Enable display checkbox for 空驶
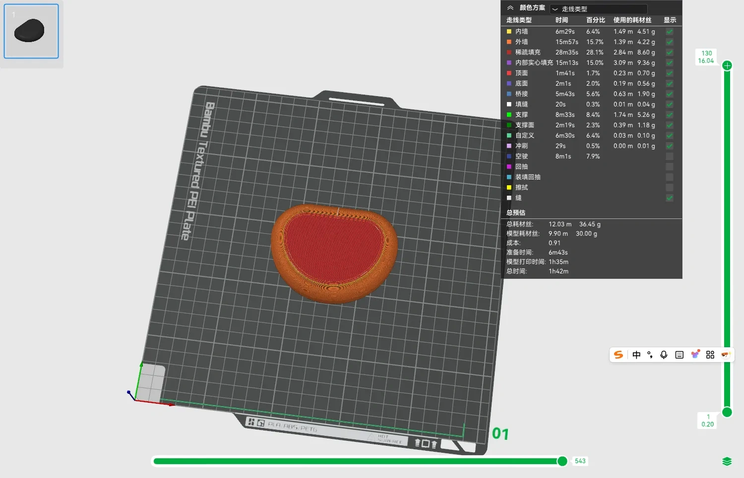 pos(670,156)
